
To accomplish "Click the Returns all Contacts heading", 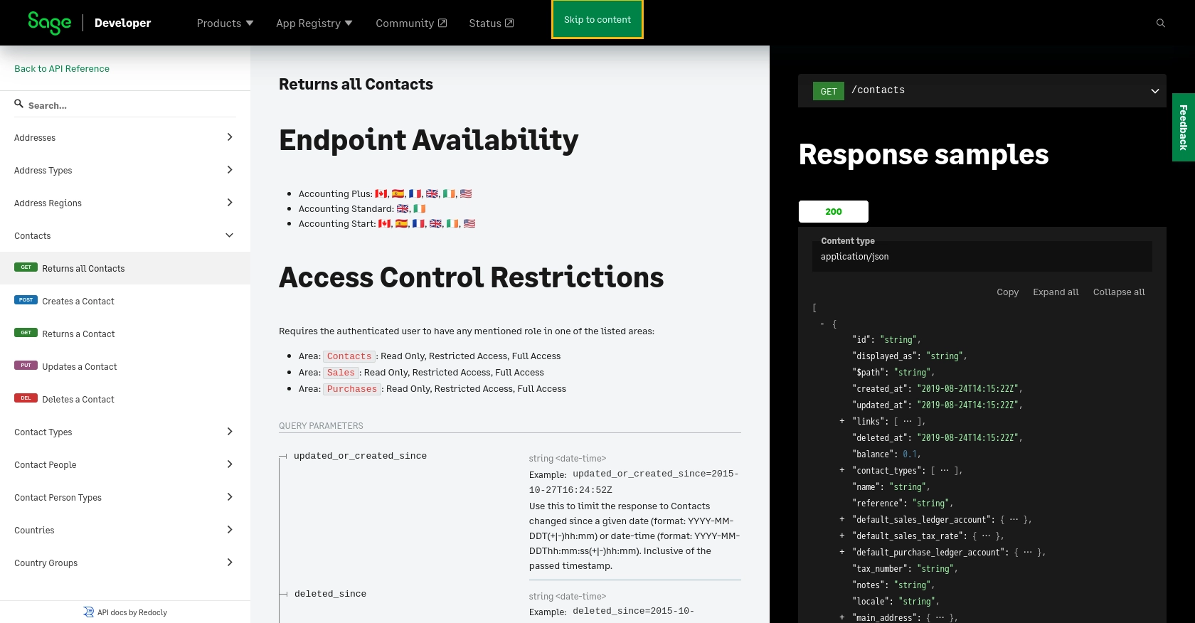I will [x=356, y=84].
